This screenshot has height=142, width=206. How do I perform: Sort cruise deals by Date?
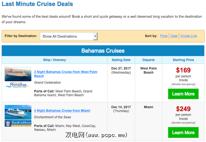[174, 36]
